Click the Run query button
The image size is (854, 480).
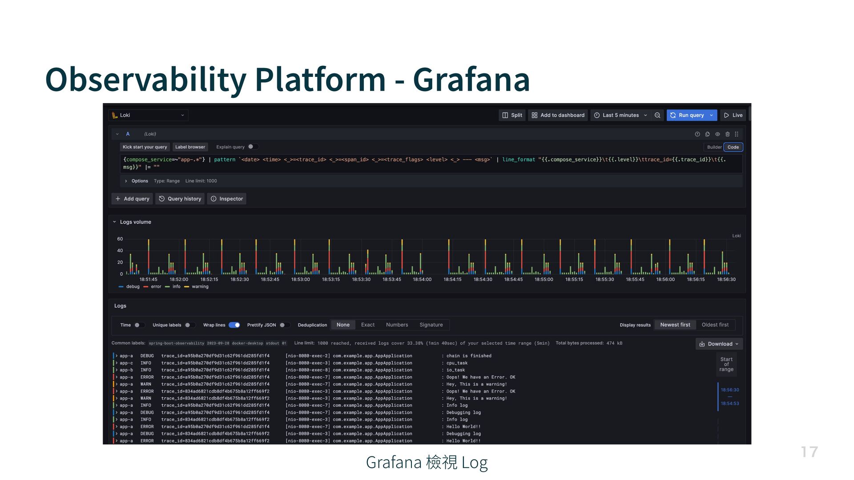[687, 115]
